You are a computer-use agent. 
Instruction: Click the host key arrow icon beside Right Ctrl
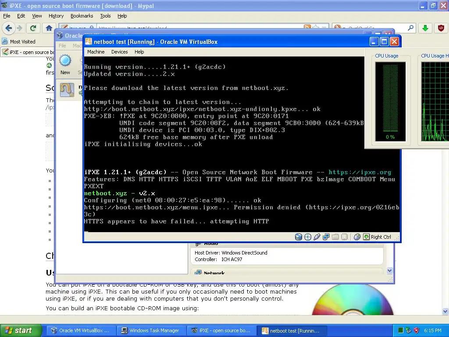tap(366, 237)
